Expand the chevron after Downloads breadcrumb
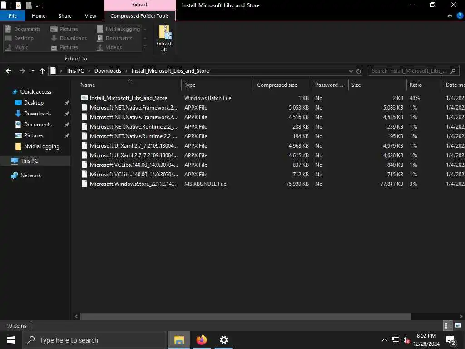465x349 pixels. tap(126, 71)
